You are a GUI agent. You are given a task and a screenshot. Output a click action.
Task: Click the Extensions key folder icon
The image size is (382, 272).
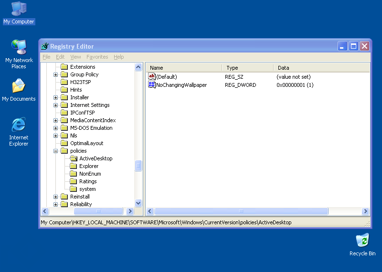point(64,67)
